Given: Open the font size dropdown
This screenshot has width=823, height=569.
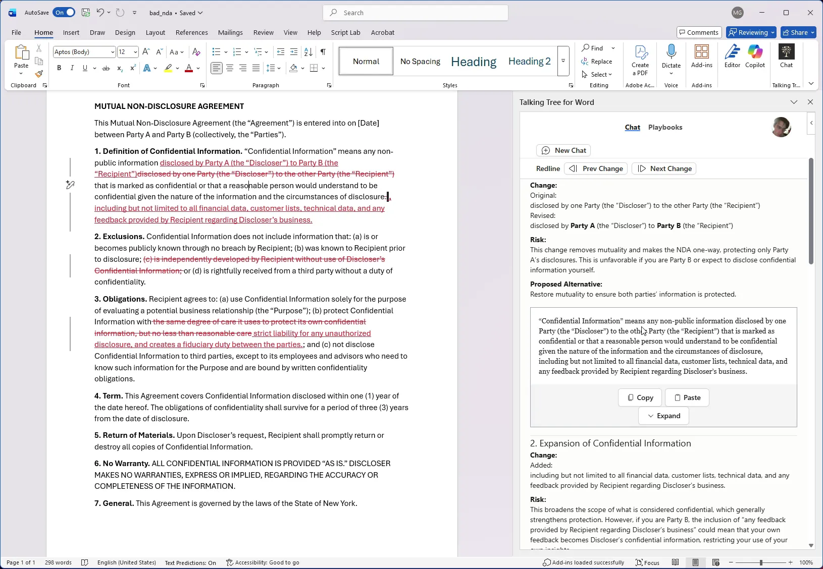Looking at the screenshot, I should 135,52.
